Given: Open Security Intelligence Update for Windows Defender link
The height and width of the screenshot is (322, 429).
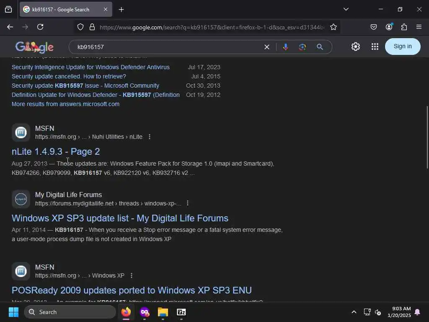Looking at the screenshot, I should coord(90,67).
